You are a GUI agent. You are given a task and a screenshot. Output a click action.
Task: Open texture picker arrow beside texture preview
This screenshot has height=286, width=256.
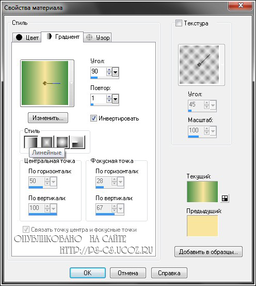222,65
